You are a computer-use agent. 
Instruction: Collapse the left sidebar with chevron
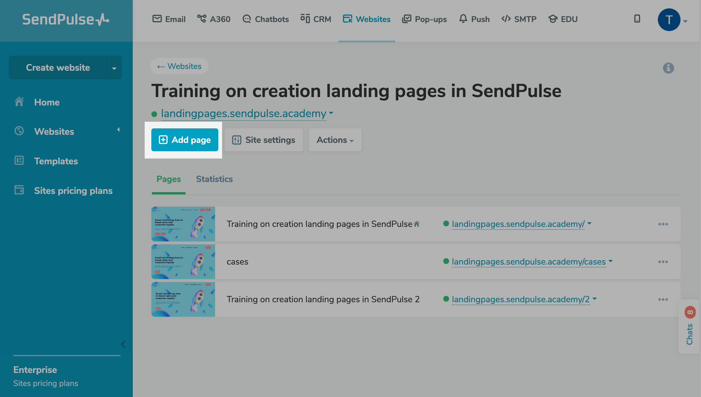(124, 344)
